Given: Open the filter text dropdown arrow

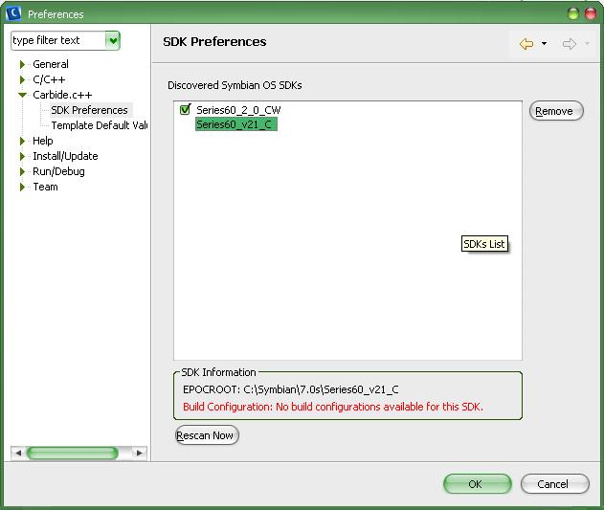Looking at the screenshot, I should (113, 40).
